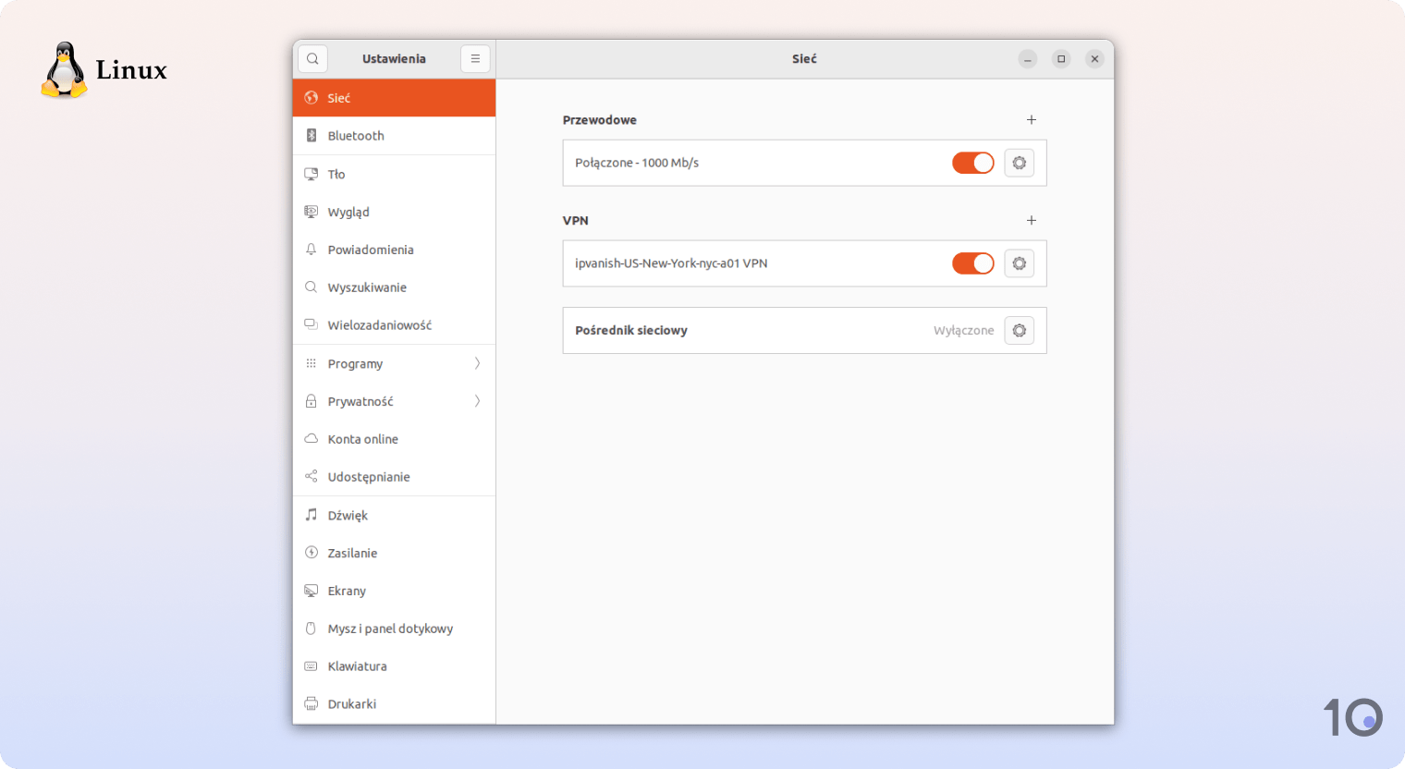
Task: Click the Wygląd appearance icon
Action: pyautogui.click(x=312, y=212)
